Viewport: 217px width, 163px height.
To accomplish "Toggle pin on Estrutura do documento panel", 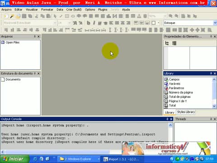I will 35,73.
